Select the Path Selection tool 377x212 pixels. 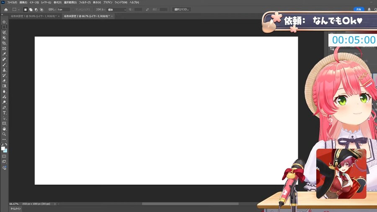[4, 118]
